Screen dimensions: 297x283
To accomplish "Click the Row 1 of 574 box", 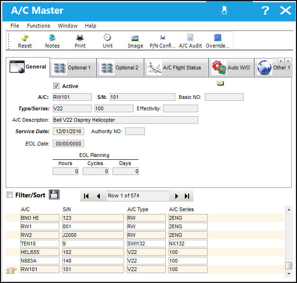I will pyautogui.click(x=138, y=195).
